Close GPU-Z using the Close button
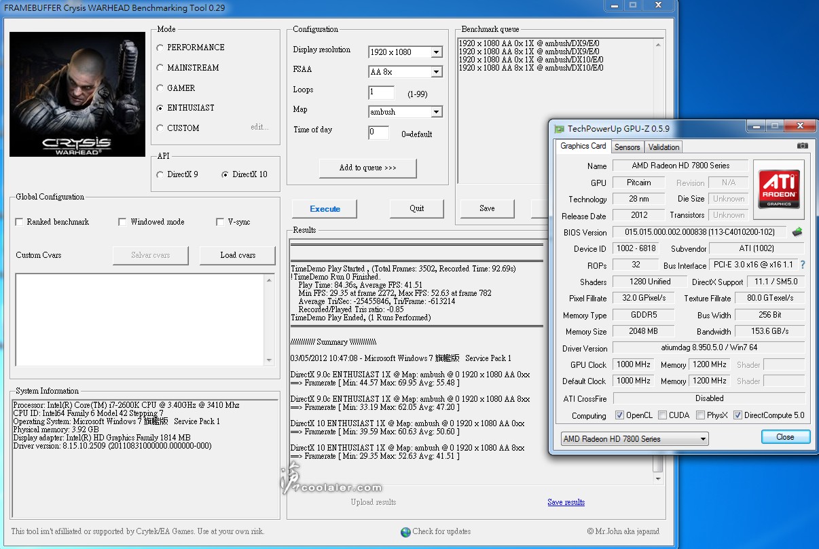The height and width of the screenshot is (549, 819). 786,437
